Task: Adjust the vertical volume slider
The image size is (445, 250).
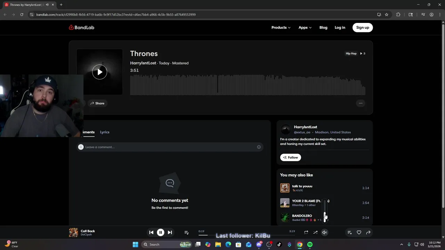Action: click(325, 211)
